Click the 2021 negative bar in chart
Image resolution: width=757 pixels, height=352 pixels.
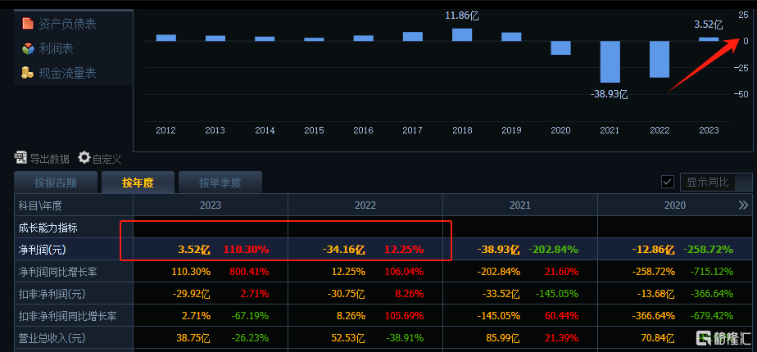[610, 61]
